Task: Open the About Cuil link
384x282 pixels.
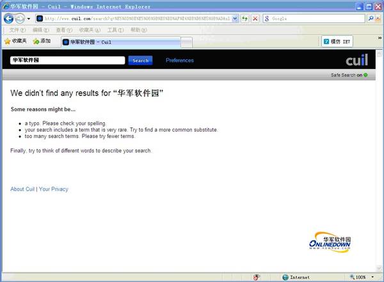Action: [22, 189]
